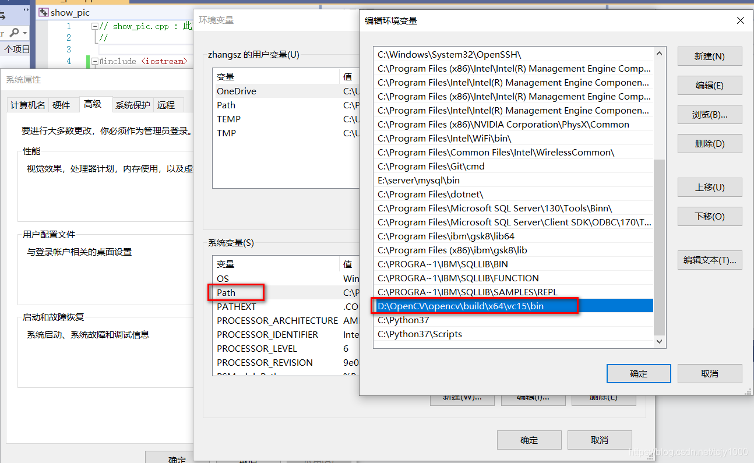Confirm with 确定 in 编辑环境变量 dialog
The width and height of the screenshot is (754, 463).
point(639,373)
